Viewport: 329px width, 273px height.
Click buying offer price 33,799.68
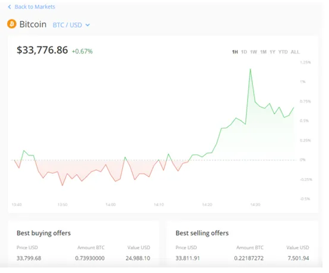pos(29,258)
